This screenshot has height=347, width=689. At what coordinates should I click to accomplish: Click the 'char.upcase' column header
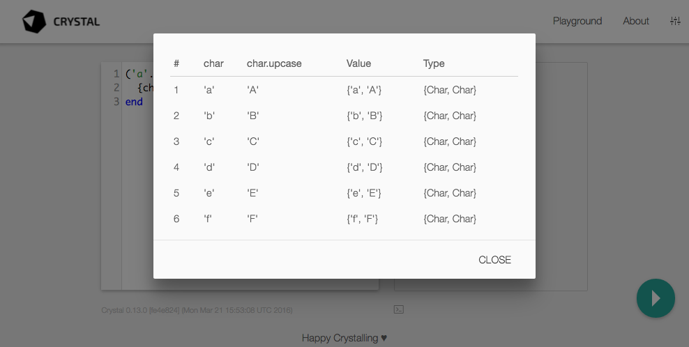pyautogui.click(x=274, y=63)
